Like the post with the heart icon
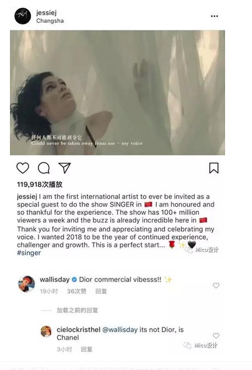Viewport: 252px width, 370px height. pyautogui.click(x=23, y=168)
